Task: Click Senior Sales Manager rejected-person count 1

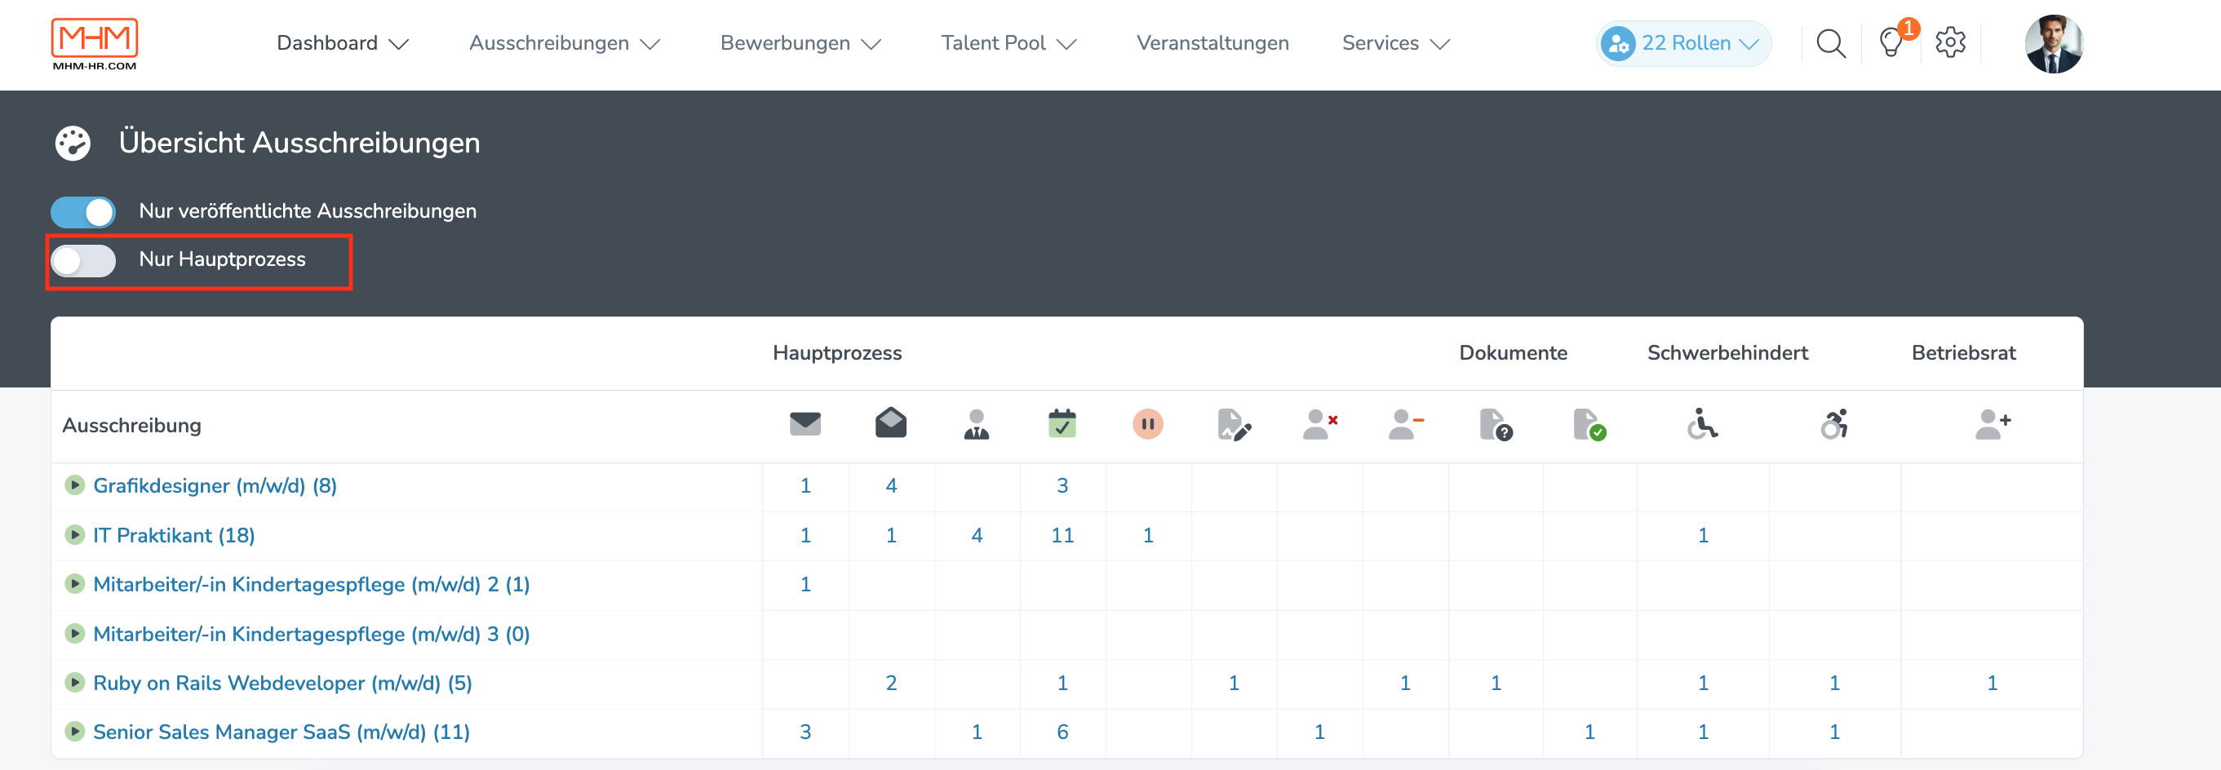Action: (1319, 733)
